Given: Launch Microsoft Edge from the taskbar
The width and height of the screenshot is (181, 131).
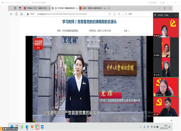Looking at the screenshot, I should point(27,127).
